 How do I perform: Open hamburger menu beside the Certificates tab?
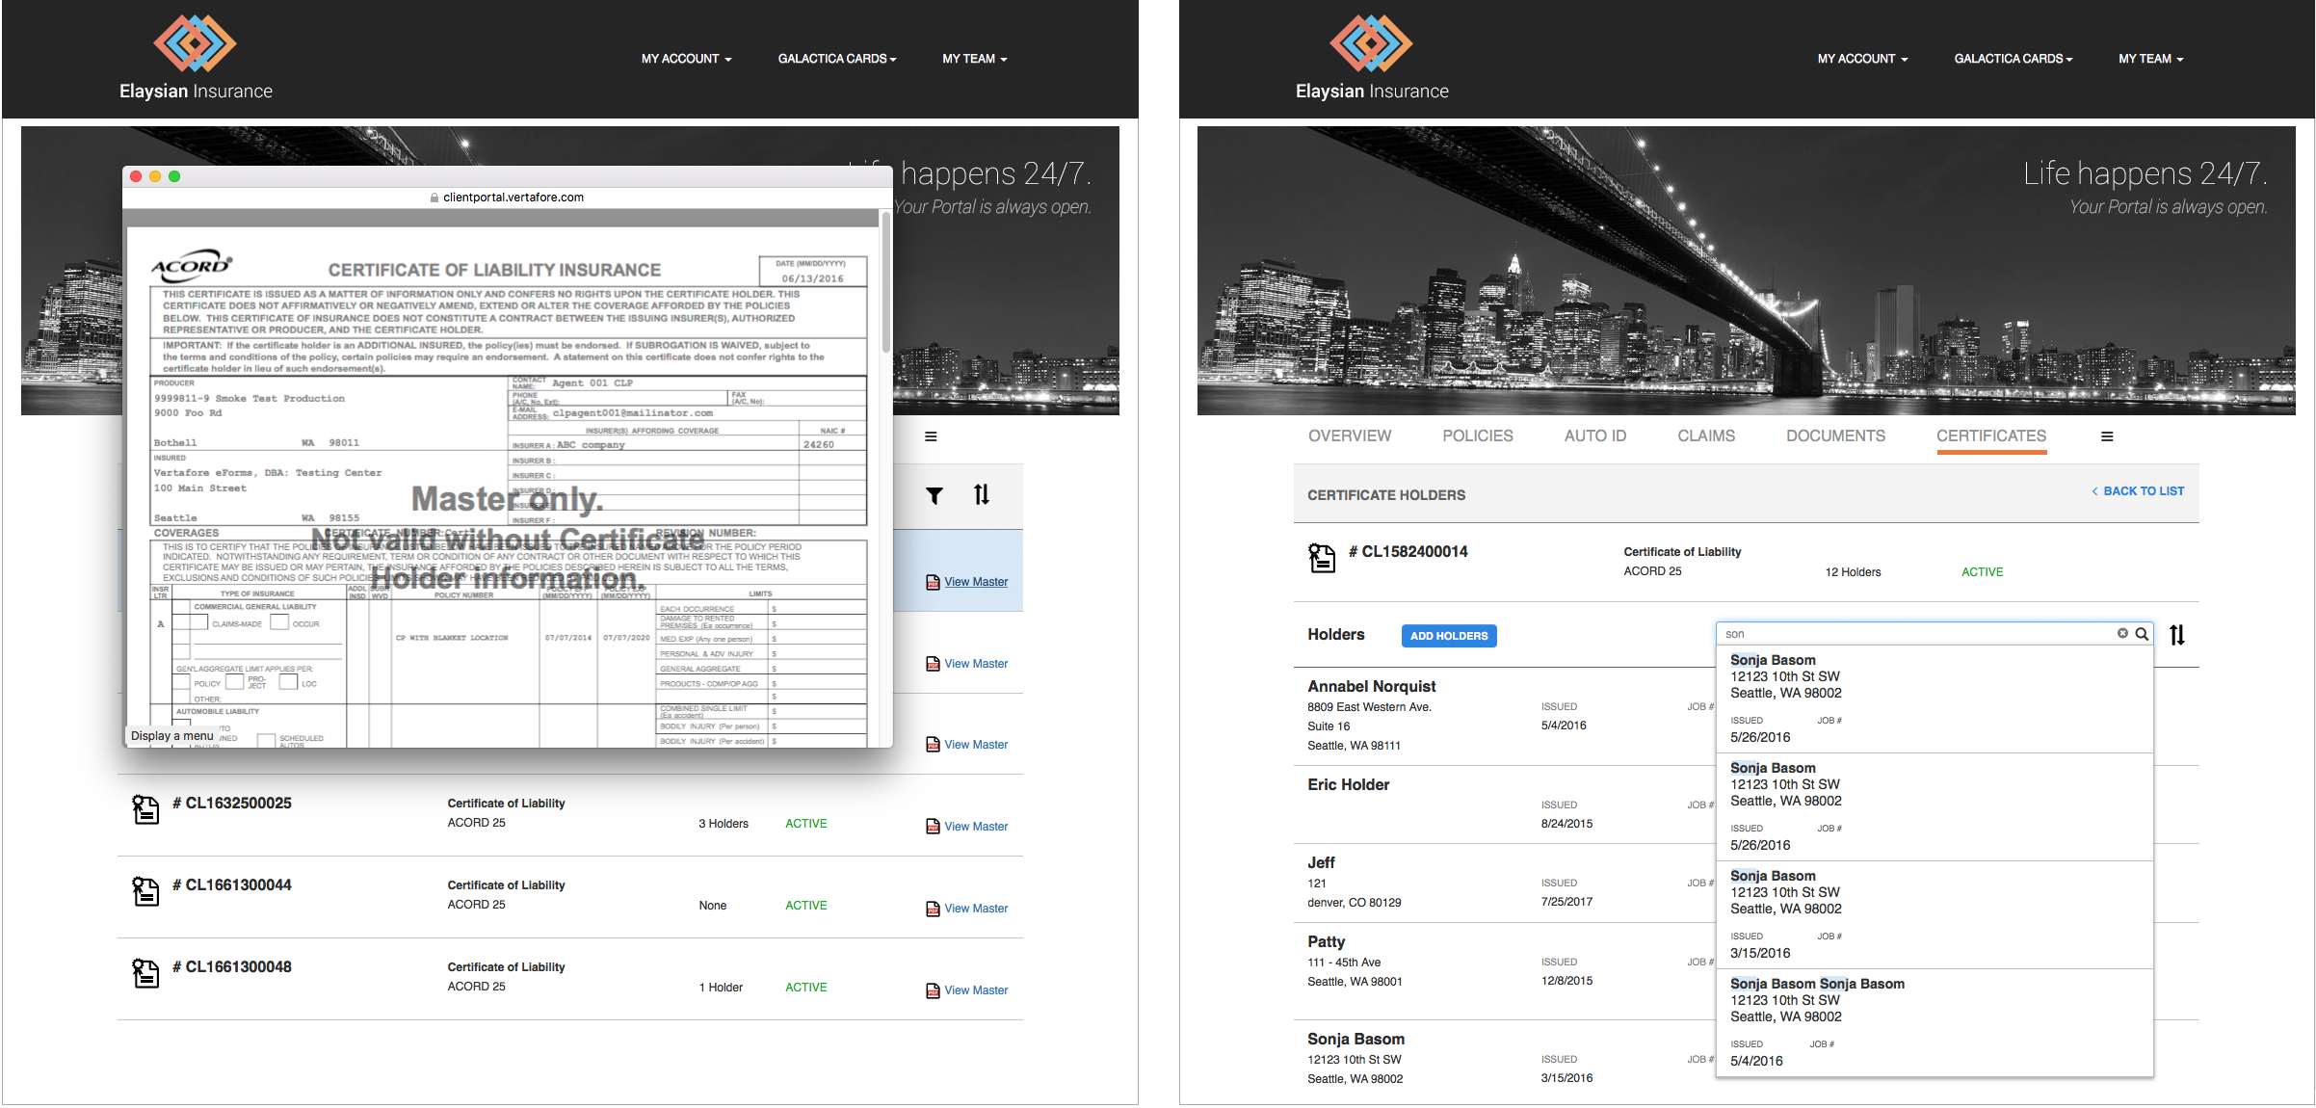tap(2107, 436)
